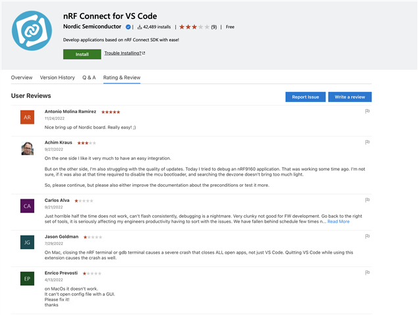418x315 pixels.
Task: Click the Report Issue button
Action: pyautogui.click(x=305, y=97)
